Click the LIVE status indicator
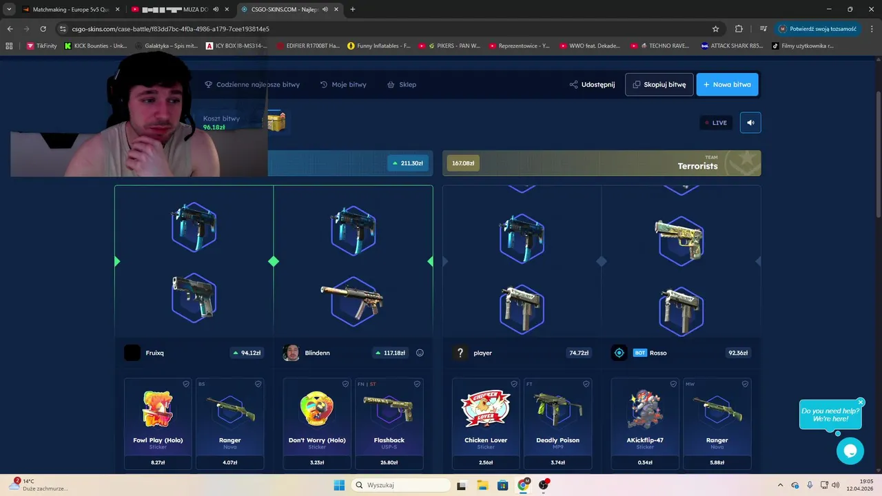The width and height of the screenshot is (882, 496). 716,123
